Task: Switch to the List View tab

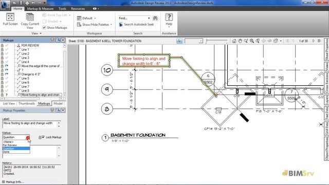Action: tap(9, 103)
